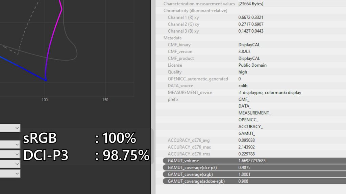The image size is (346, 194).
Task: Select the CMF_ prefix entry
Action: click(244, 99)
